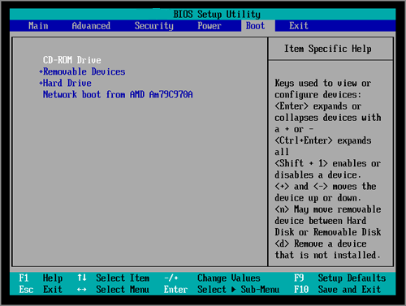
Task: Click F10 Save and Exit in footer
Action: [x=338, y=290]
